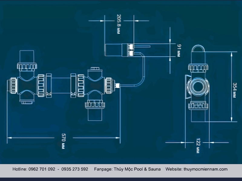Click hotline number 0962 701 092
242x181 pixels.
click(x=42, y=169)
